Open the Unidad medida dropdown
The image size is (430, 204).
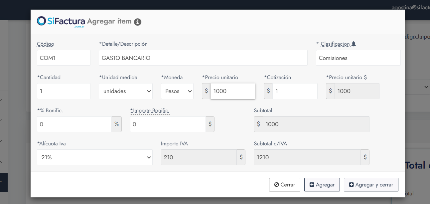coord(126,91)
